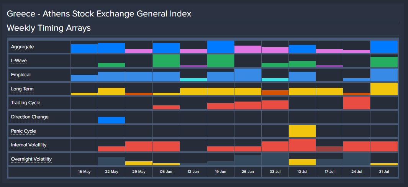Click the dark red Internal Volatility bar for 17-Jul
The width and height of the screenshot is (408, 187).
(x=329, y=149)
